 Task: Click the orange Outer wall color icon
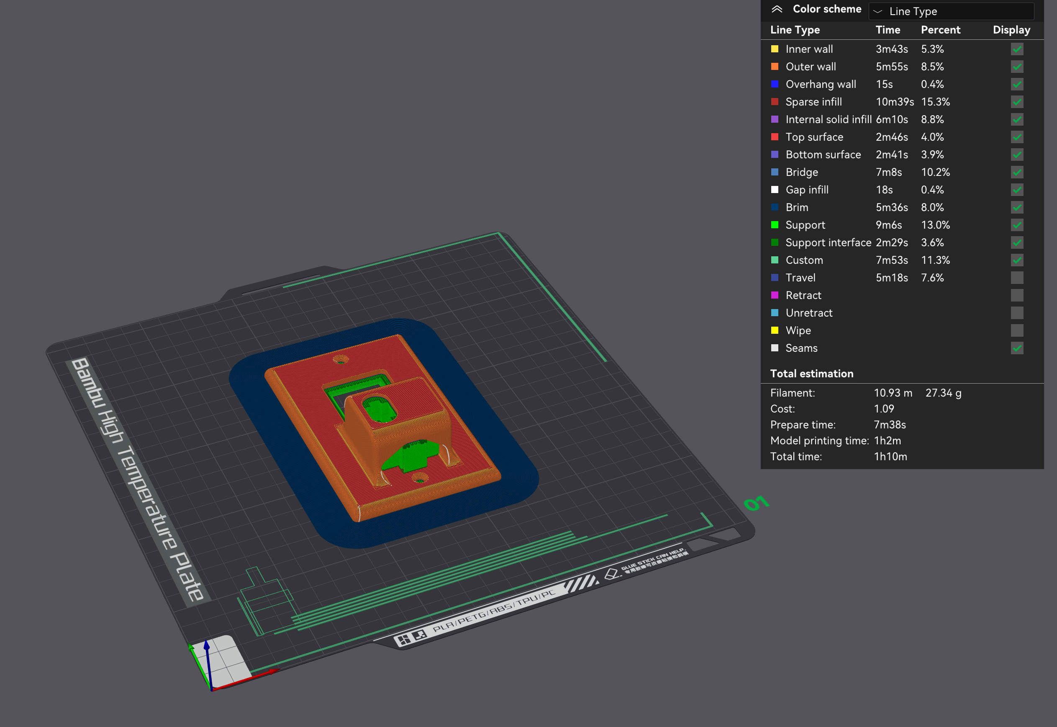click(x=775, y=67)
